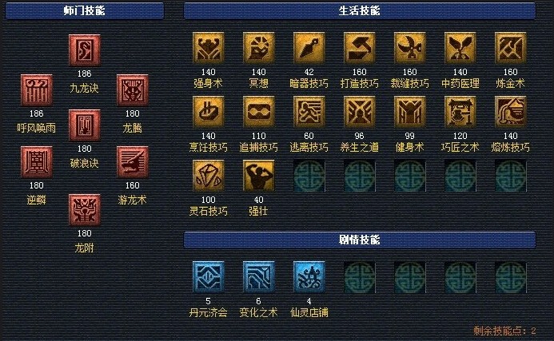The width and height of the screenshot is (554, 341).
Task: Select the 仙灵店铺 story skill icon
Action: (309, 277)
